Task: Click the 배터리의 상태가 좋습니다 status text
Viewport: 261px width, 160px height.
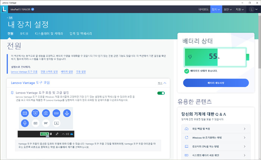Action: tap(204, 71)
